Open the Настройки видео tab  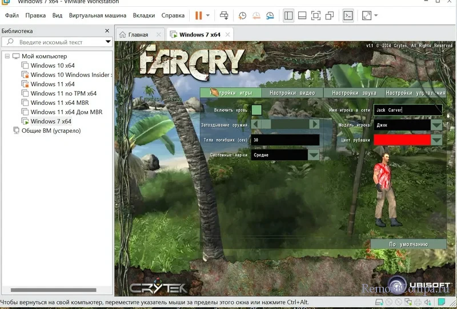click(292, 93)
